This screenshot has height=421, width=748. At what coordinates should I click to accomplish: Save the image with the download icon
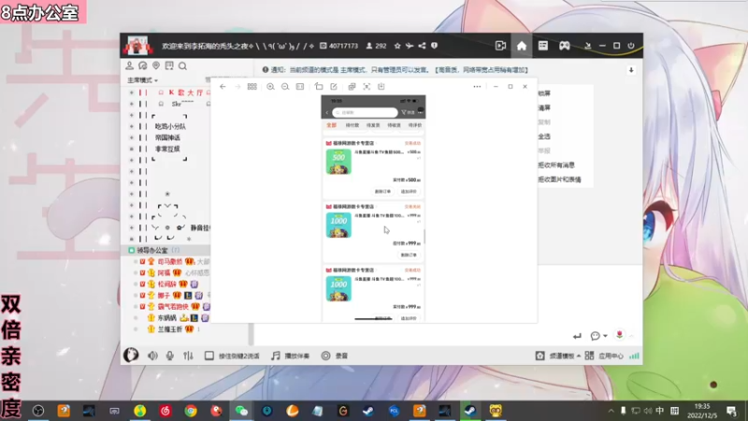[381, 87]
